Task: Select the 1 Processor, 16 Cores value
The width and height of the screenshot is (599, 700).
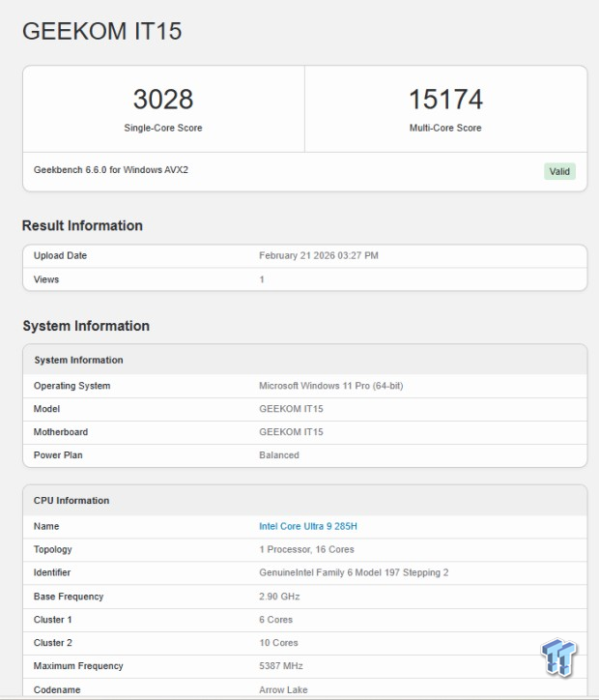Action: [x=307, y=549]
